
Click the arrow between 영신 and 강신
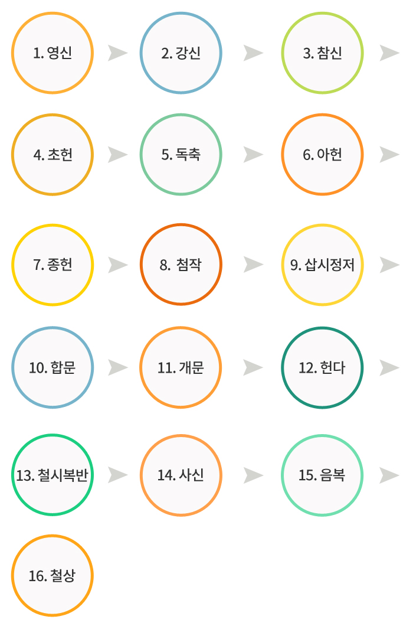pos(118,53)
